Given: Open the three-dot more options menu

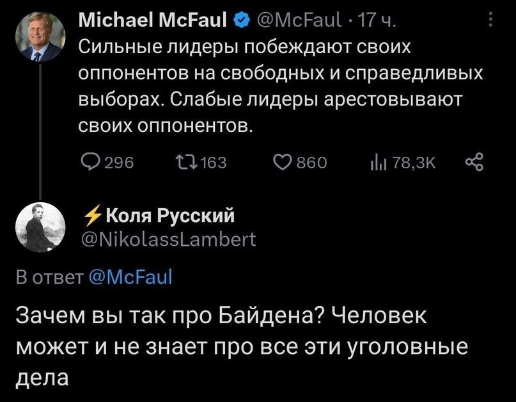Looking at the screenshot, I should [x=490, y=19].
